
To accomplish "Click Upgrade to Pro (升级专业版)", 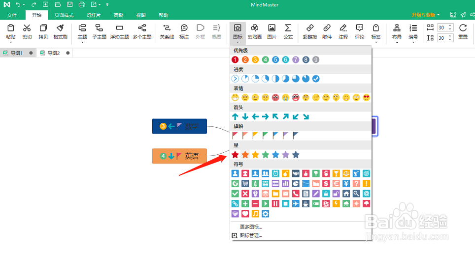I will pos(423,15).
